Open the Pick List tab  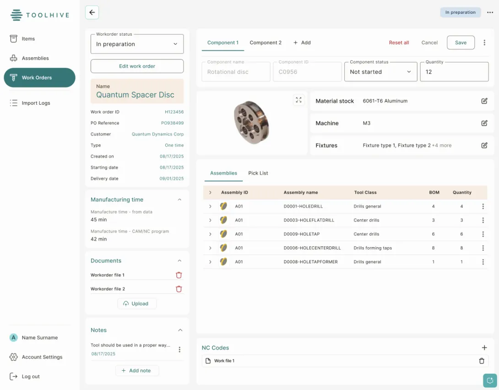click(258, 173)
